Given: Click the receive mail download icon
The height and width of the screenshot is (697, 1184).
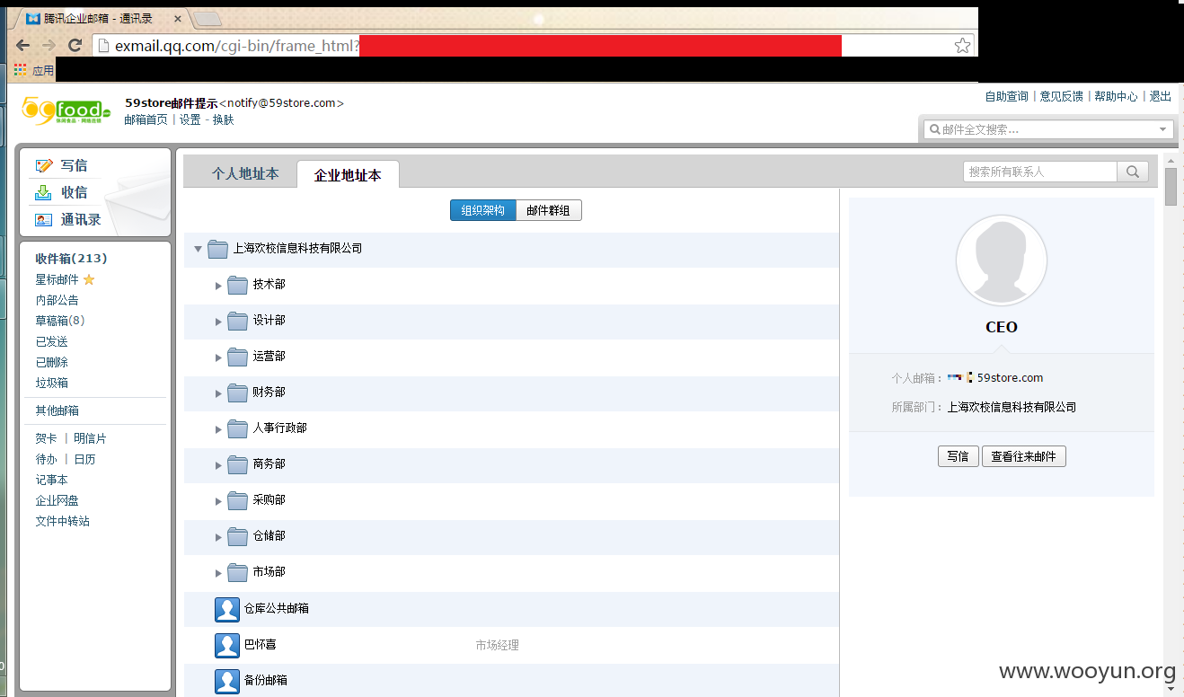Looking at the screenshot, I should point(44,192).
